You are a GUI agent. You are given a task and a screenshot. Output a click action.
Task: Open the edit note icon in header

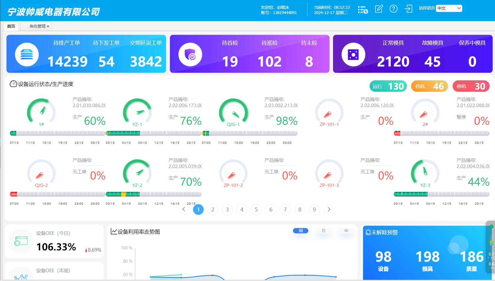(x=379, y=9)
